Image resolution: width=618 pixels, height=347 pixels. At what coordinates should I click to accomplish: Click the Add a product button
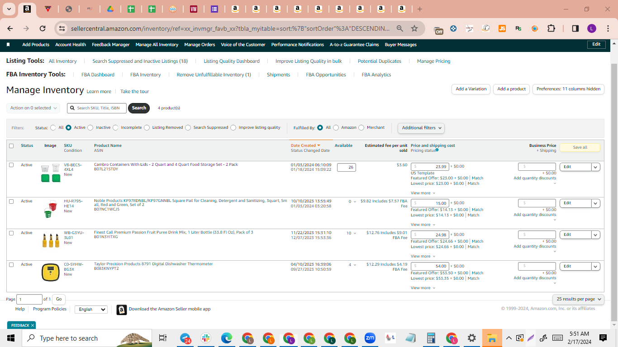tap(512, 89)
